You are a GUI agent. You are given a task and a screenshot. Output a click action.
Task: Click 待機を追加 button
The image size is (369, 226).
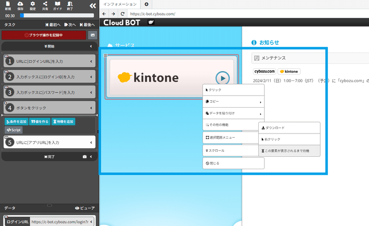(63, 122)
